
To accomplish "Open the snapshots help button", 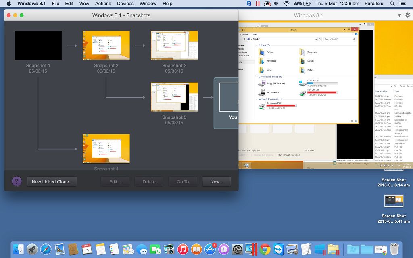I will click(x=17, y=181).
